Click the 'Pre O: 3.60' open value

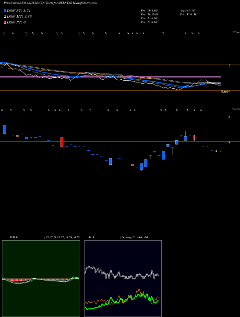coord(149,11)
